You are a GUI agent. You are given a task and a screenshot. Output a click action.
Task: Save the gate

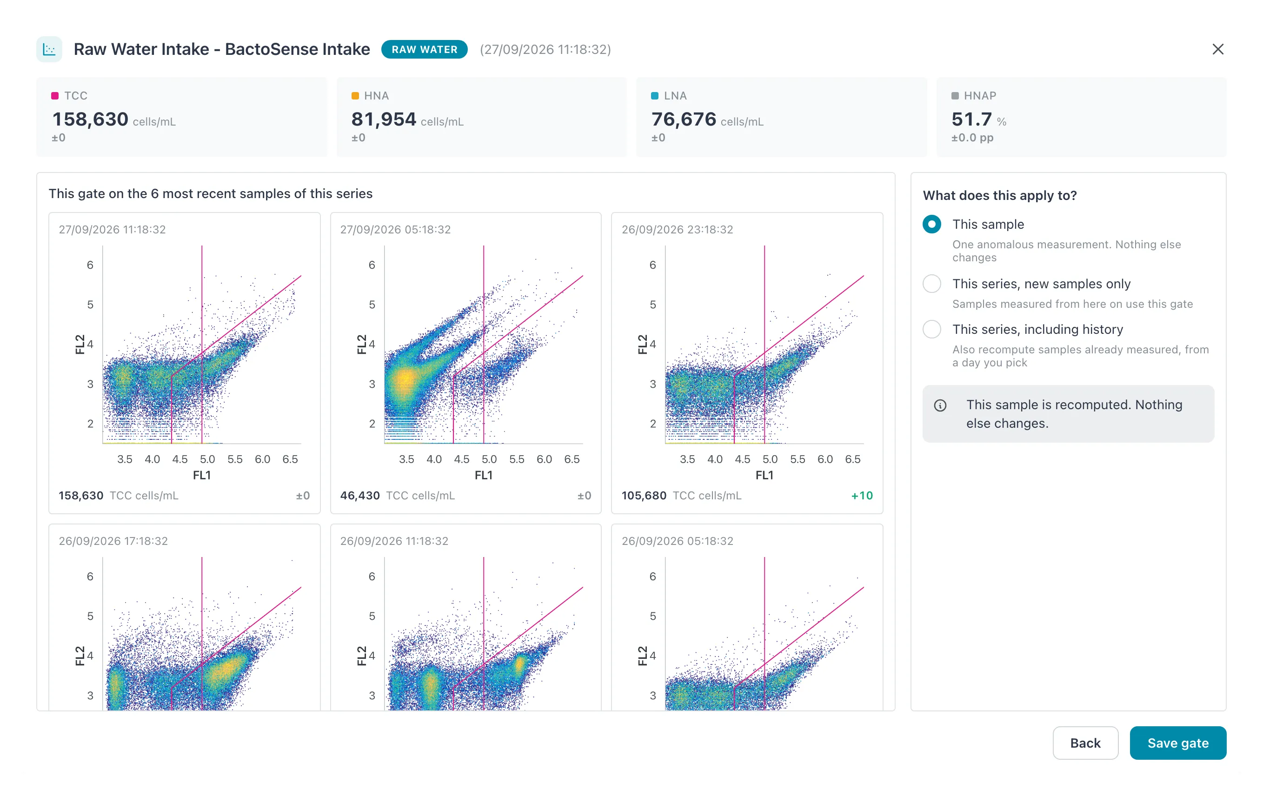[x=1177, y=743]
